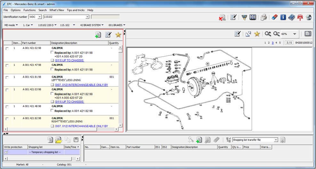316x169 pixels.
Task: Tick Replaced by checkbox under A 001 421 48 98
Action: coord(52,111)
